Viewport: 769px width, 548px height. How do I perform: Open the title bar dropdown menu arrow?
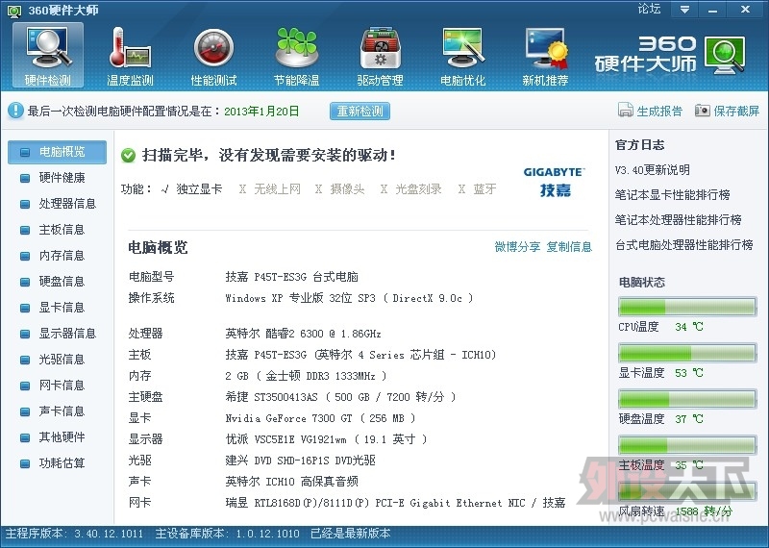point(684,10)
